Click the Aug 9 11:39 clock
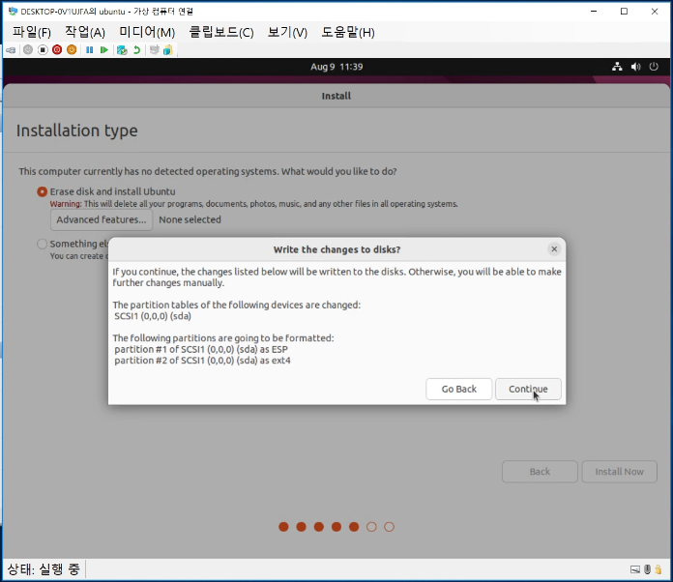 point(336,67)
